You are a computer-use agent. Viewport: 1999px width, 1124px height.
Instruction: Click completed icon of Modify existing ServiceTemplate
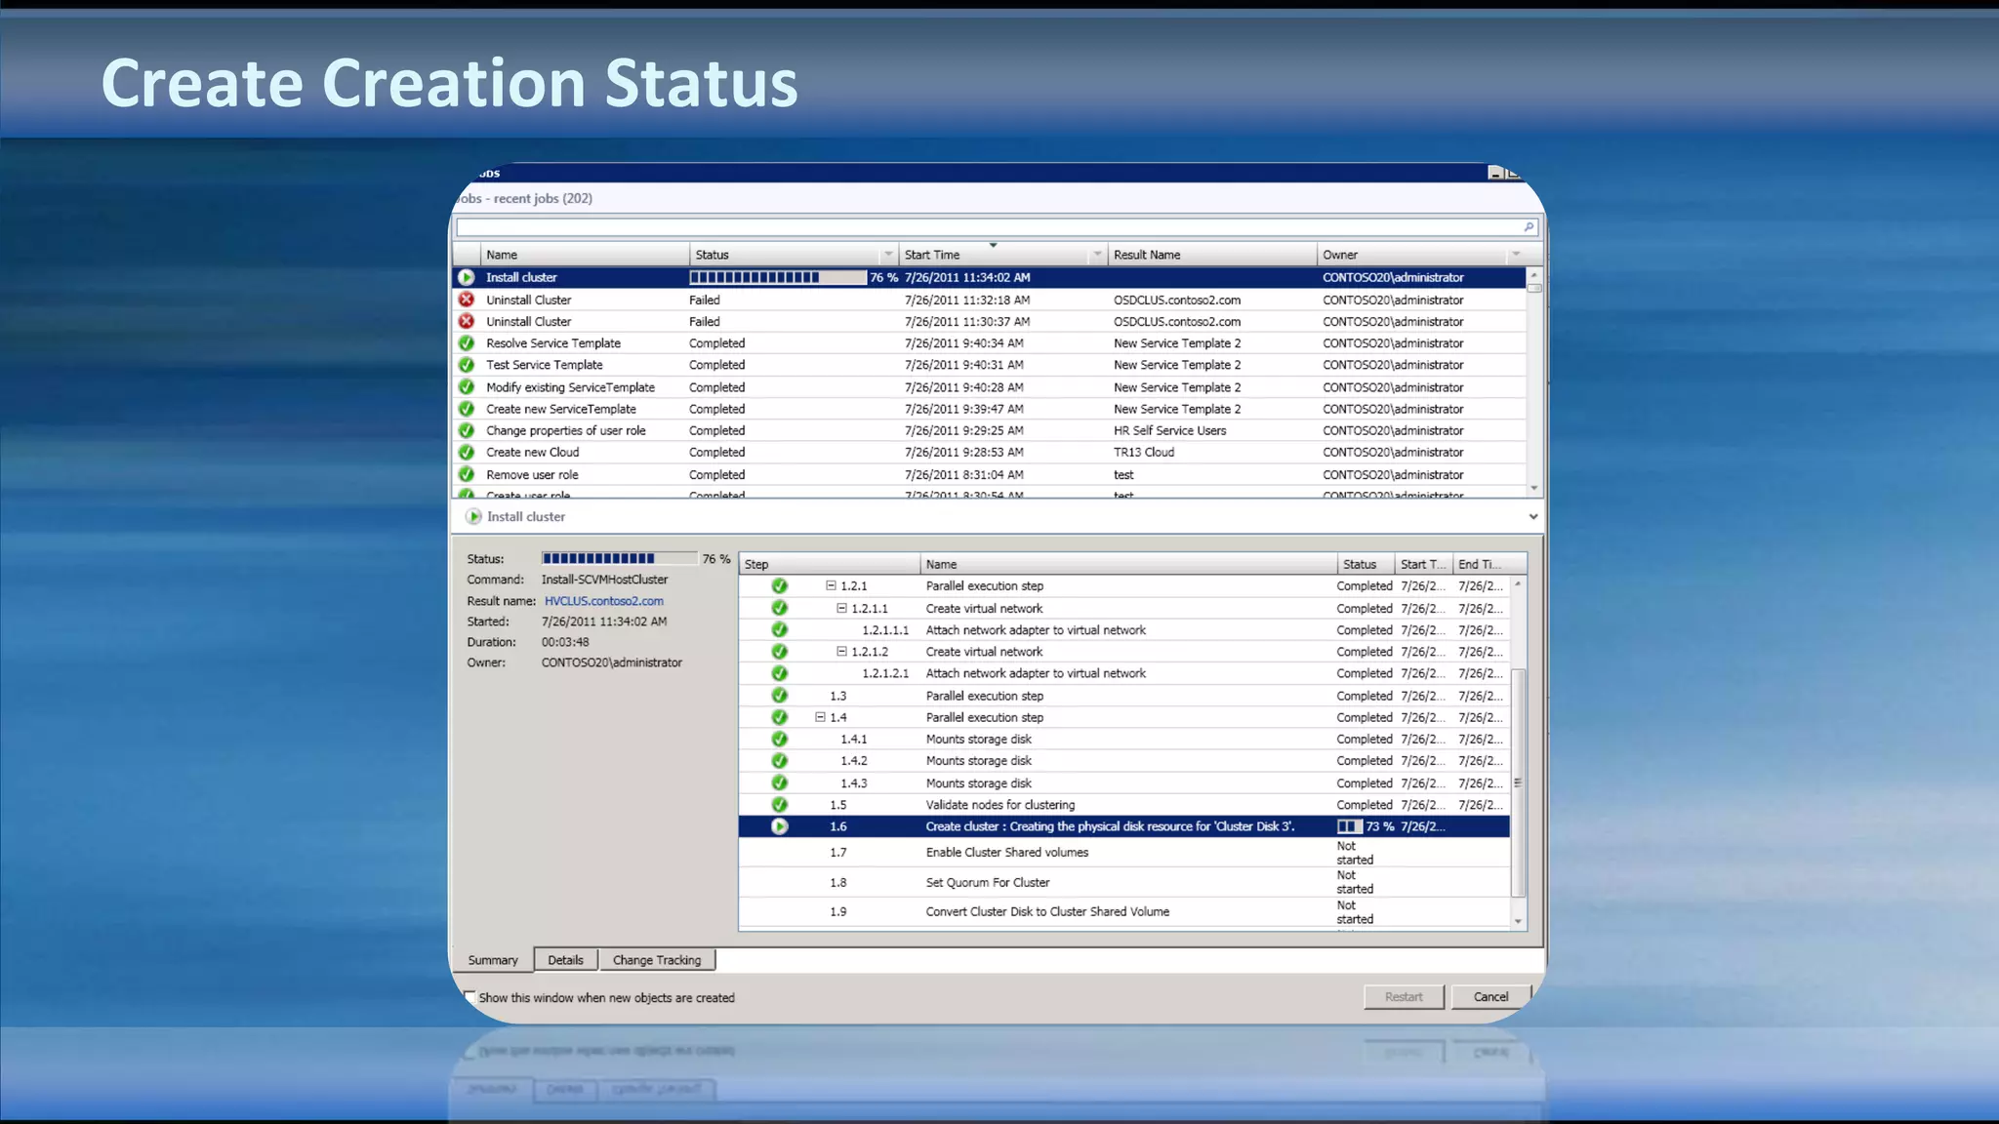(467, 387)
